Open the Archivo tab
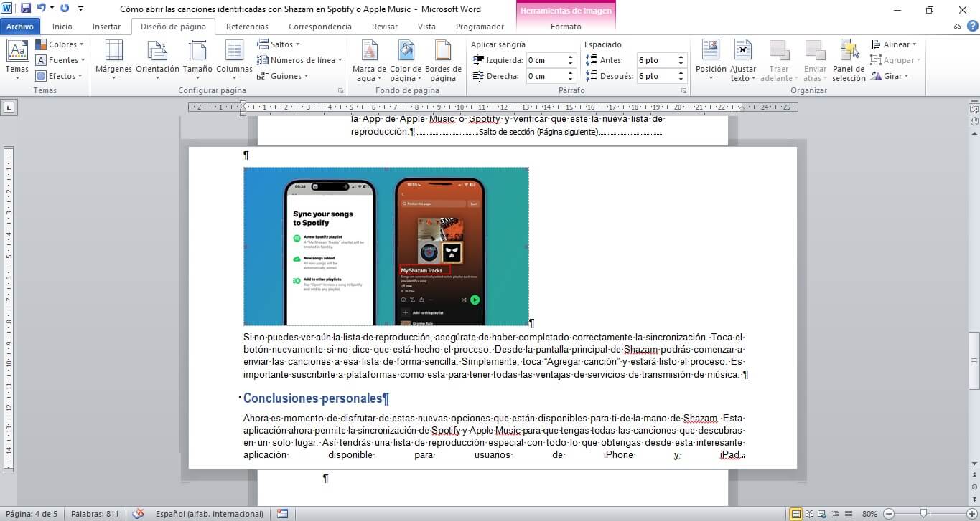This screenshot has width=980, height=521. pos(20,27)
